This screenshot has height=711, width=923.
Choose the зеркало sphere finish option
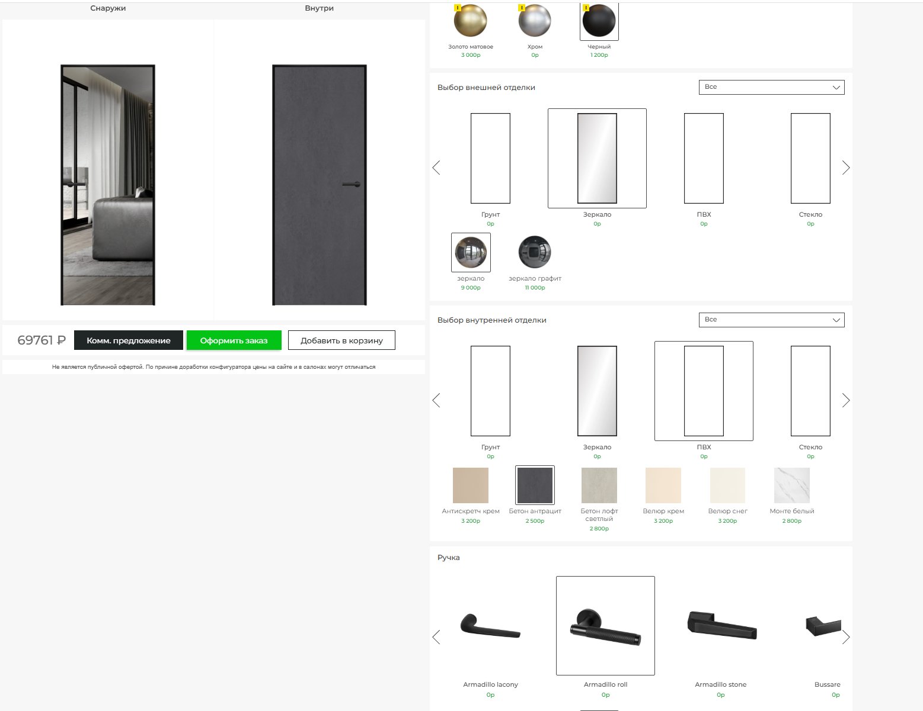(471, 252)
